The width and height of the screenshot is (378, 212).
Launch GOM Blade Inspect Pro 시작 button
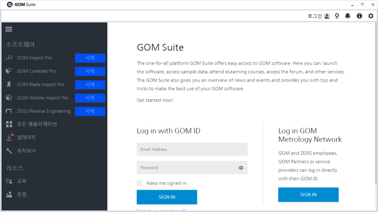point(90,85)
